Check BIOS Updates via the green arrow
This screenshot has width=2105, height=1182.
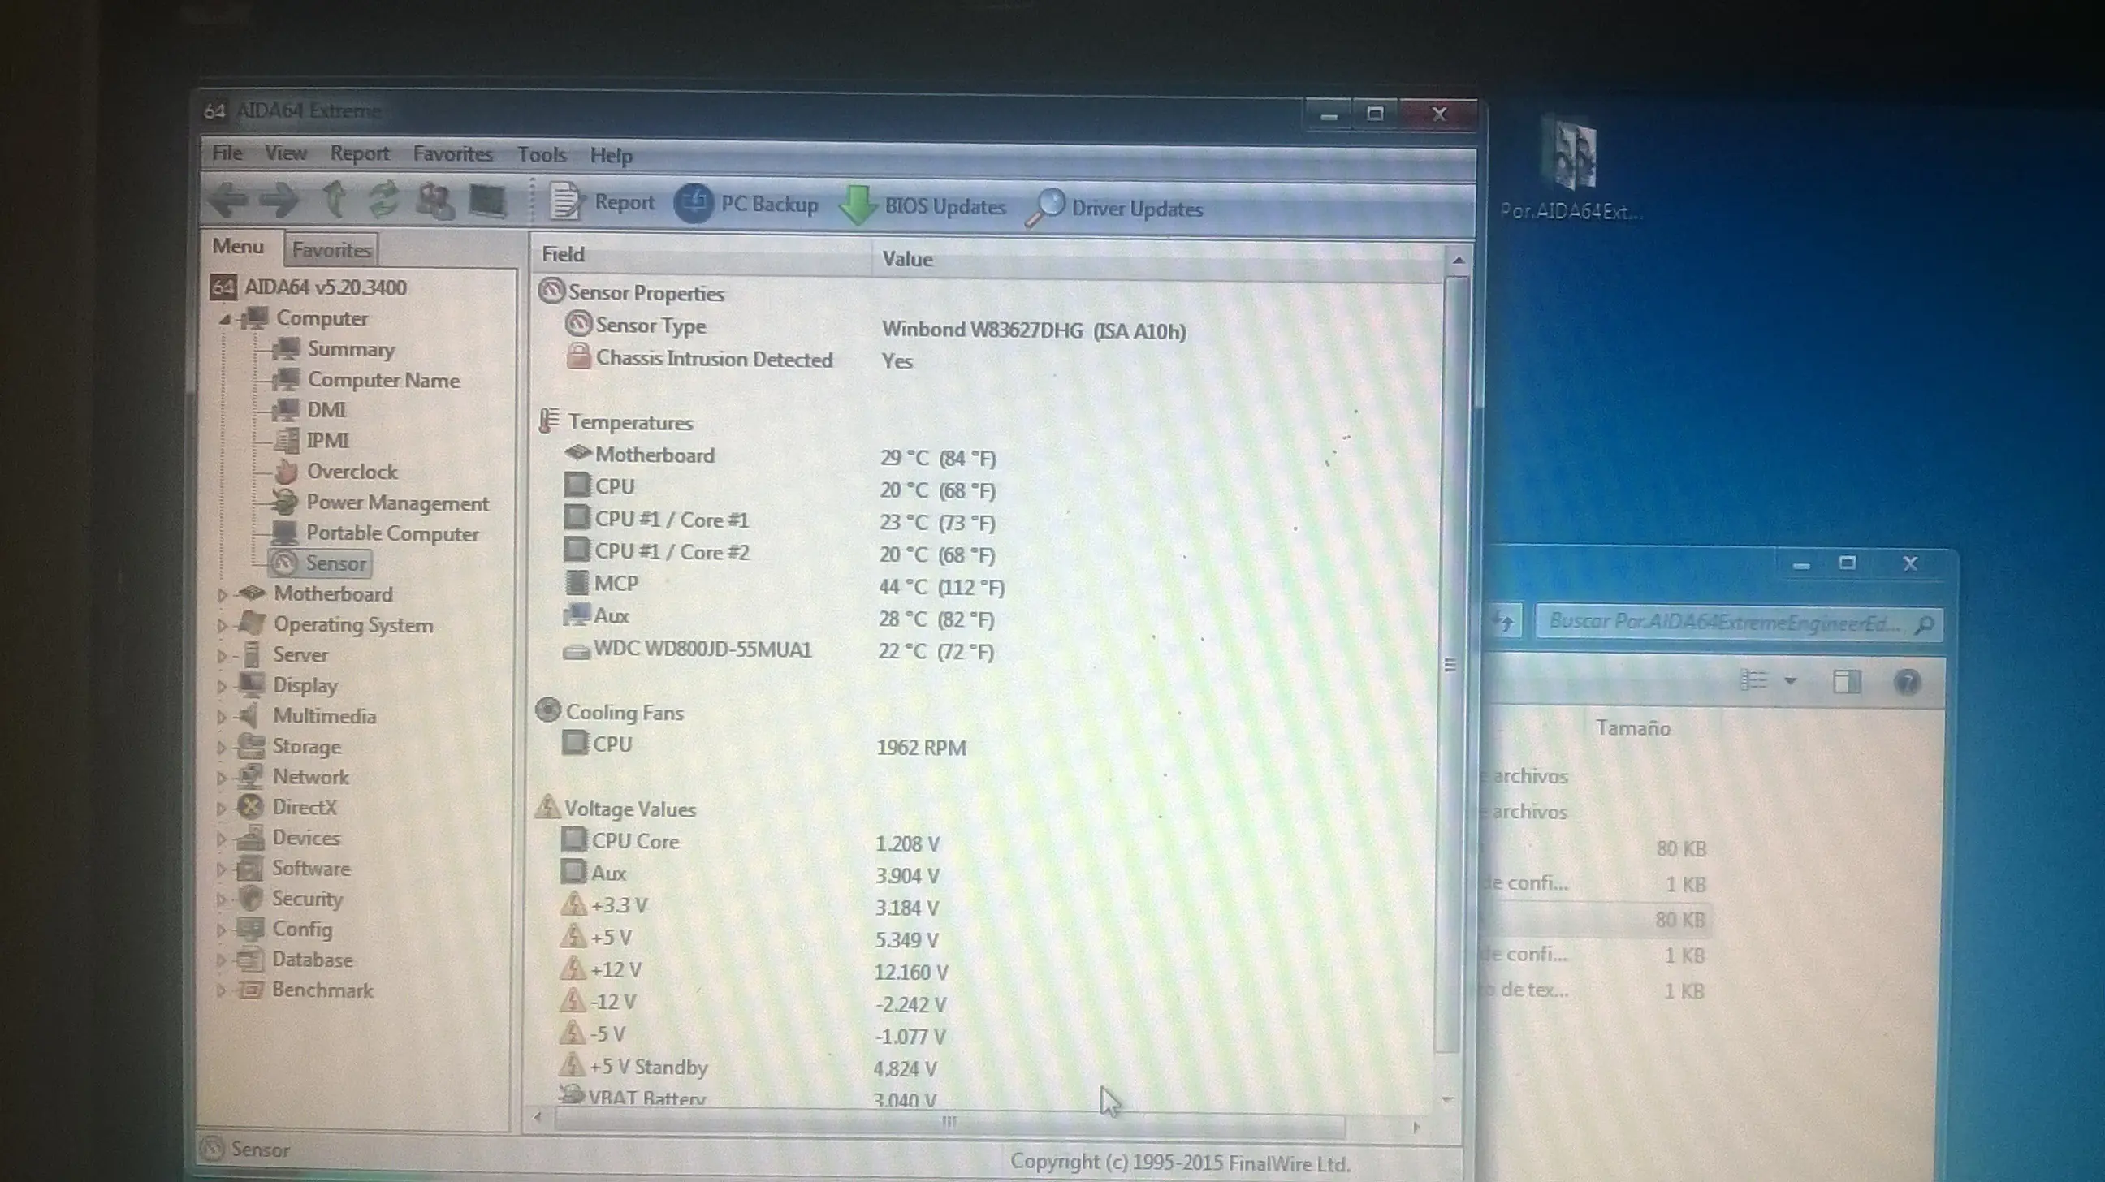(x=923, y=206)
